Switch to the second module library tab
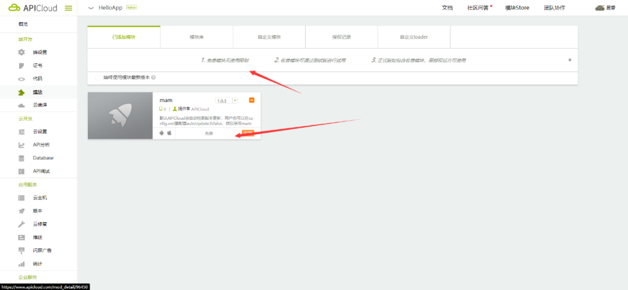 (x=197, y=37)
